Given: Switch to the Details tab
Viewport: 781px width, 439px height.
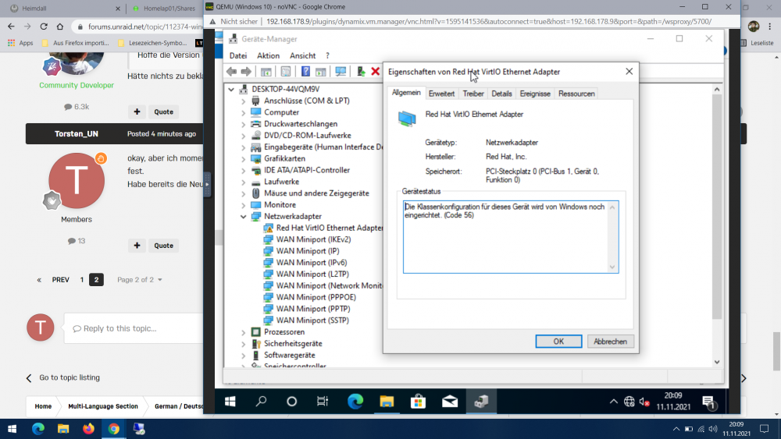Looking at the screenshot, I should pyautogui.click(x=501, y=94).
